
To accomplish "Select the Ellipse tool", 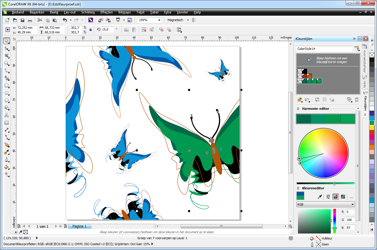I will pyautogui.click(x=7, y=93).
